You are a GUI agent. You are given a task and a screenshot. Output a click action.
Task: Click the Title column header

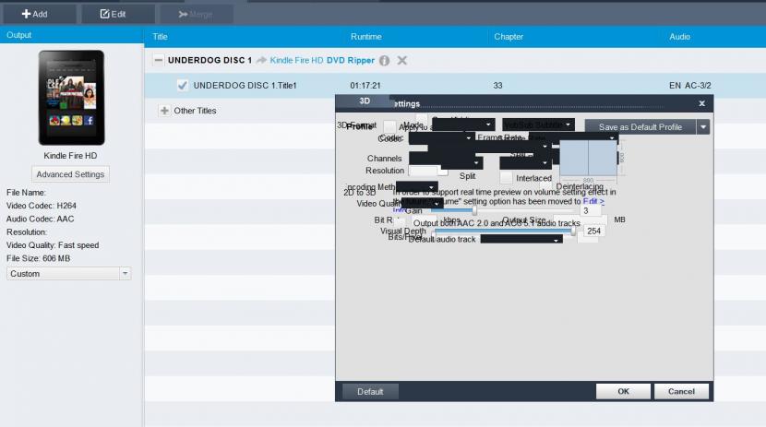coord(160,37)
